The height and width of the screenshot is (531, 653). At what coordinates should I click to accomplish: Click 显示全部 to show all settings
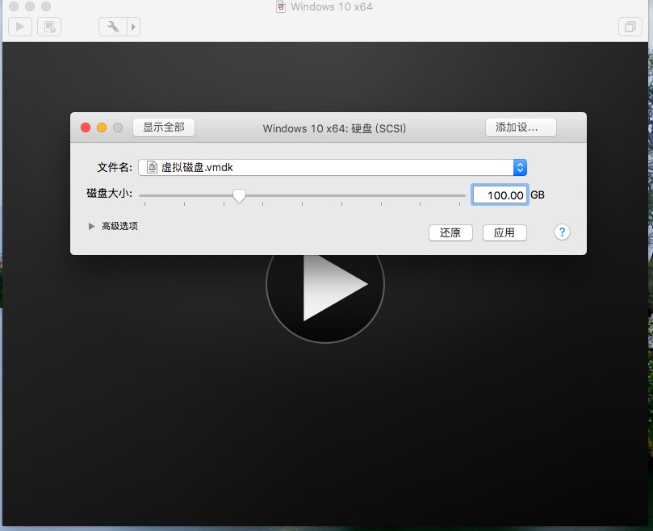165,127
